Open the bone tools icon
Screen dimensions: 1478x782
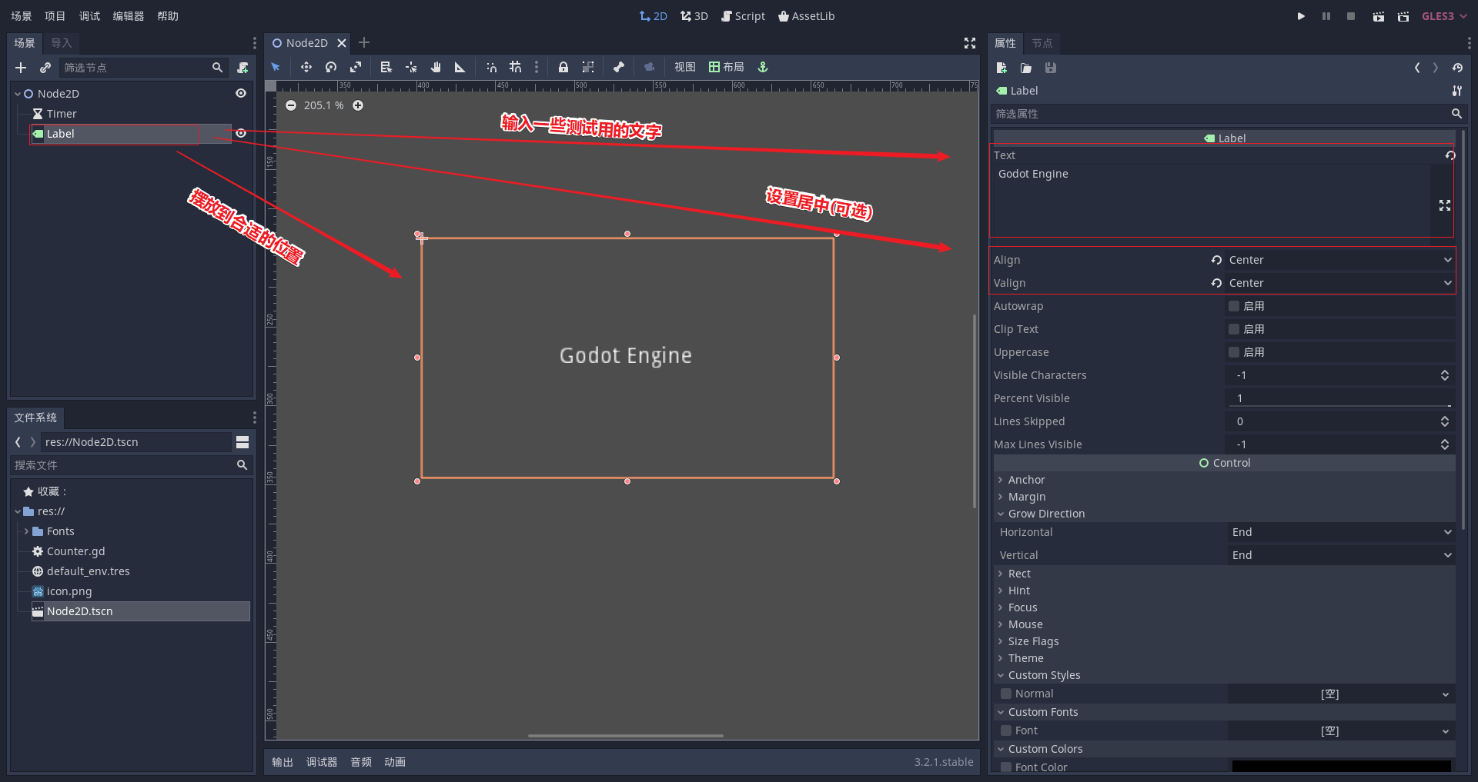click(x=619, y=67)
